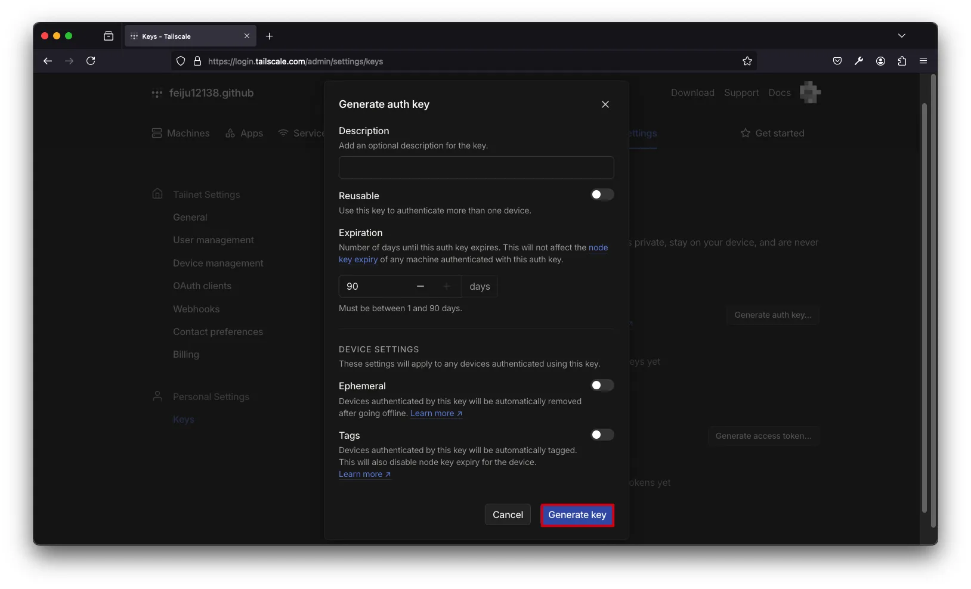Toggle the Reusable switch

pyautogui.click(x=602, y=195)
